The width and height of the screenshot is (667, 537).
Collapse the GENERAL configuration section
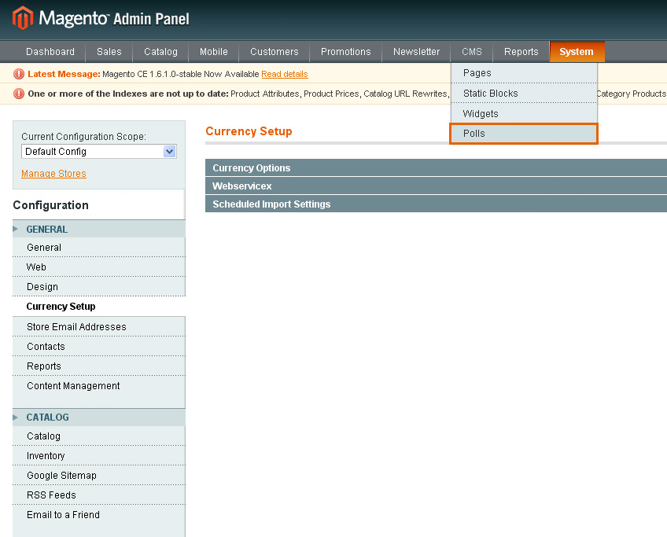[99, 229]
